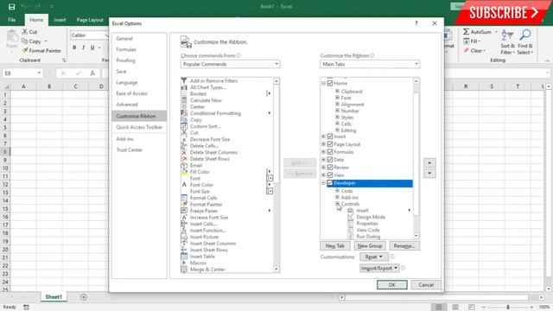Toggle Bold formatting button
553x311 pixels.
74,48
